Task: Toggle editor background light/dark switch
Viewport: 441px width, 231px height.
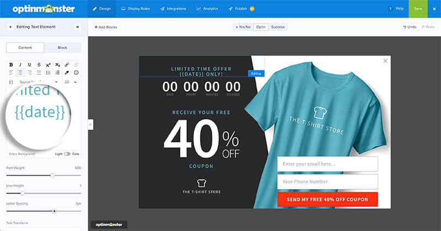Action: (x=67, y=154)
